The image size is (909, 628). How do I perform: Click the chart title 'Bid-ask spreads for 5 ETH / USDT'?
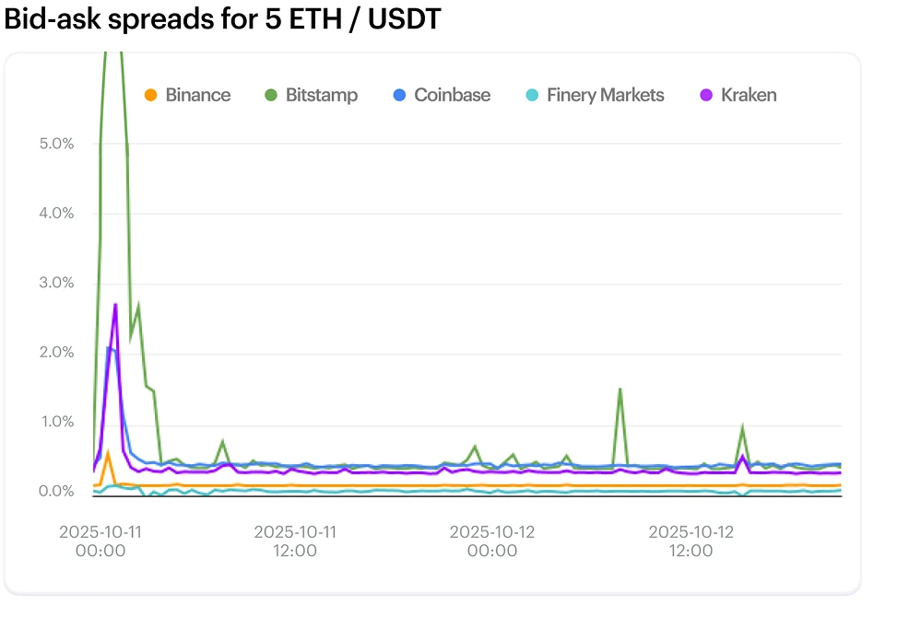coord(223,19)
